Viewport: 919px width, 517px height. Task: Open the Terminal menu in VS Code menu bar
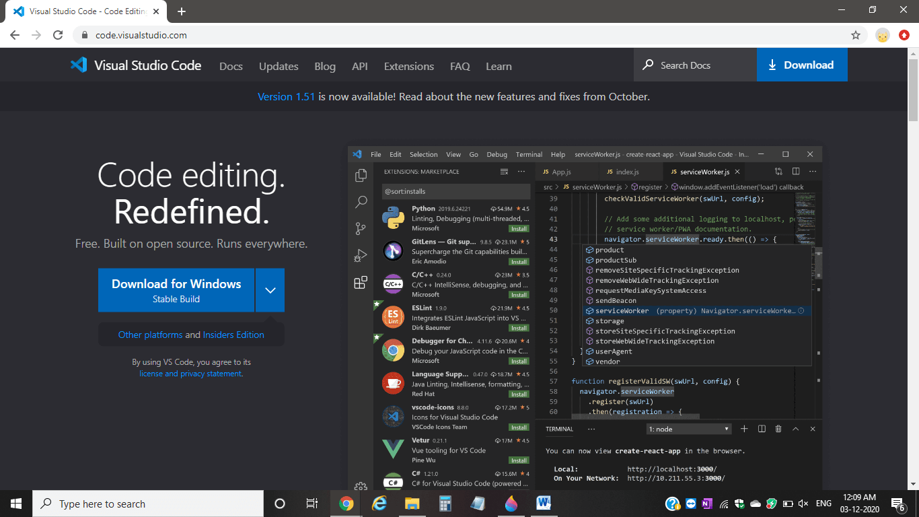(x=529, y=154)
